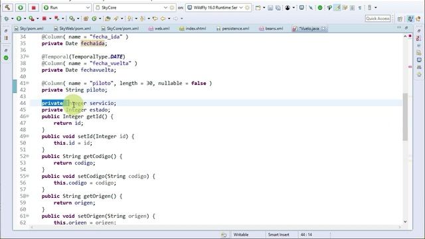
Task: Toggle Show Whitespace Characters pilcrow icon
Action: click(360, 8)
